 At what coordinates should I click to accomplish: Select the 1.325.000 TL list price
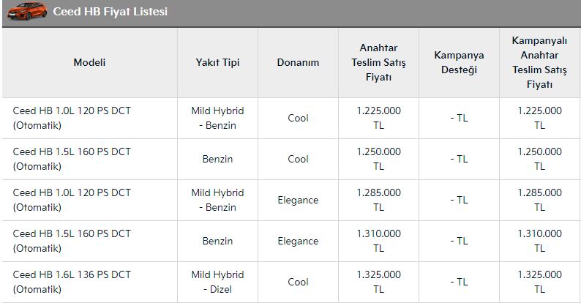[x=378, y=282]
